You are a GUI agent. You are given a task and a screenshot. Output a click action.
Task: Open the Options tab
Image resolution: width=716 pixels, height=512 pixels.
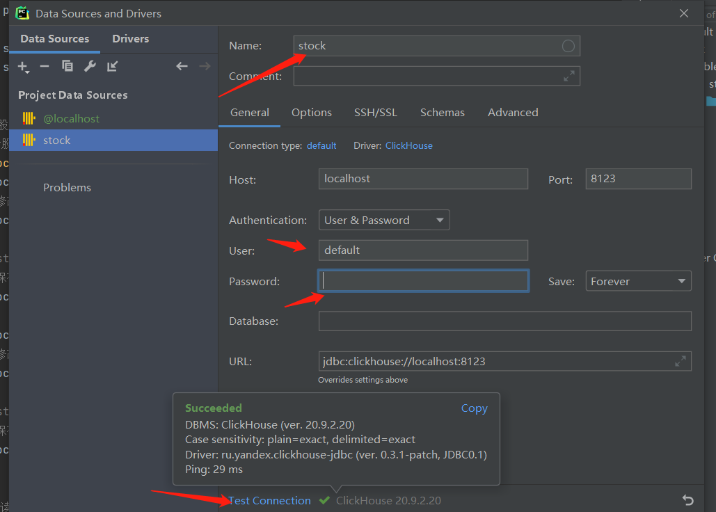[312, 113]
